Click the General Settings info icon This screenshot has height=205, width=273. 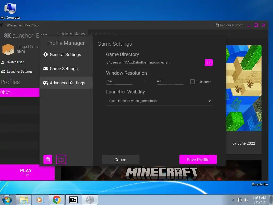coord(46,54)
